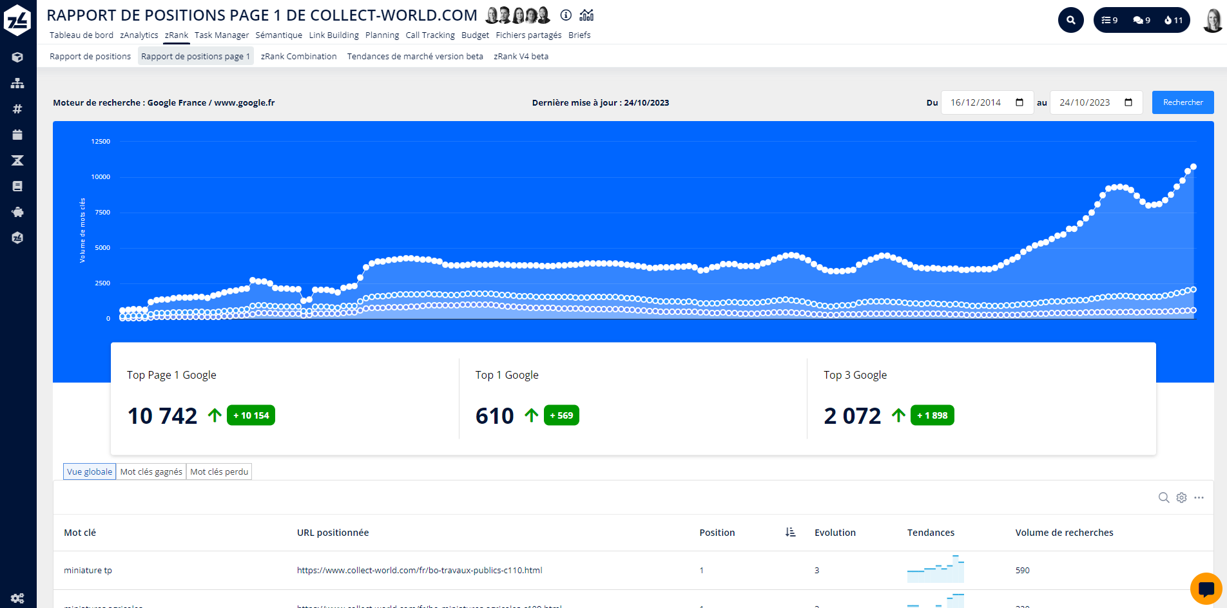This screenshot has width=1227, height=608.
Task: Open the sitemap hierarchy icon in sidebar
Action: 17,83
